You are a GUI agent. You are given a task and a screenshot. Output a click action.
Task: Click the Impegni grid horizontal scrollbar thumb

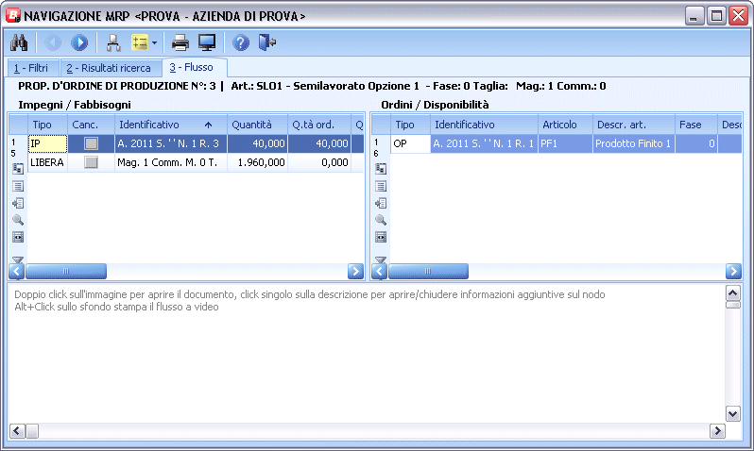[66, 272]
